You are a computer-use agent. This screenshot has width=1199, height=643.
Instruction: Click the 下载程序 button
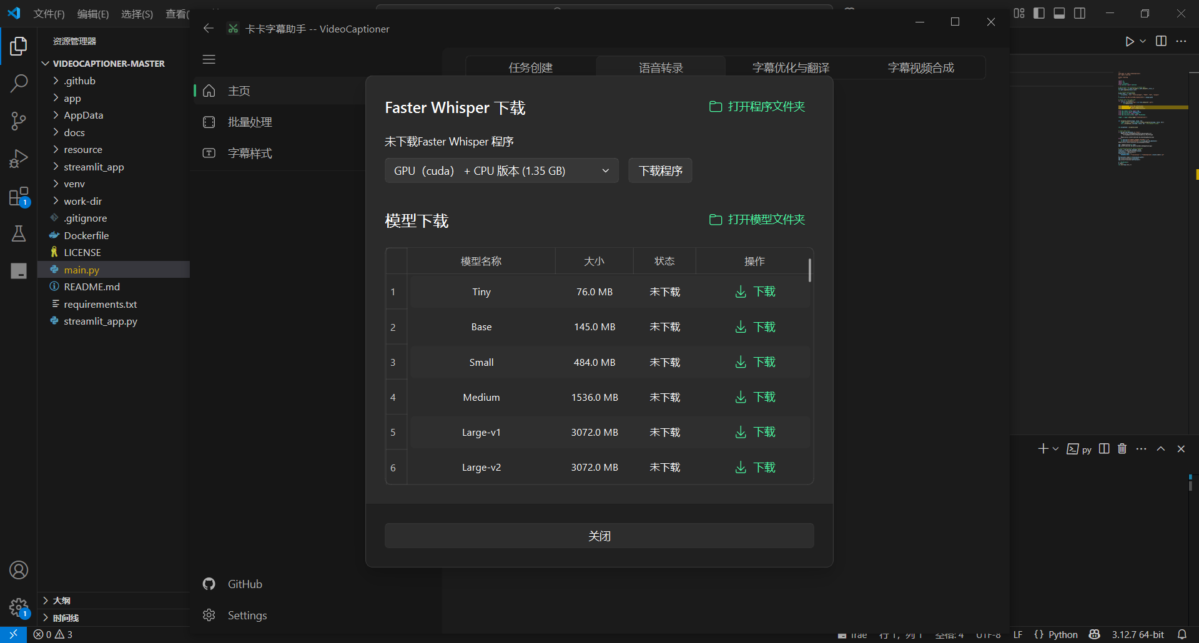tap(660, 171)
